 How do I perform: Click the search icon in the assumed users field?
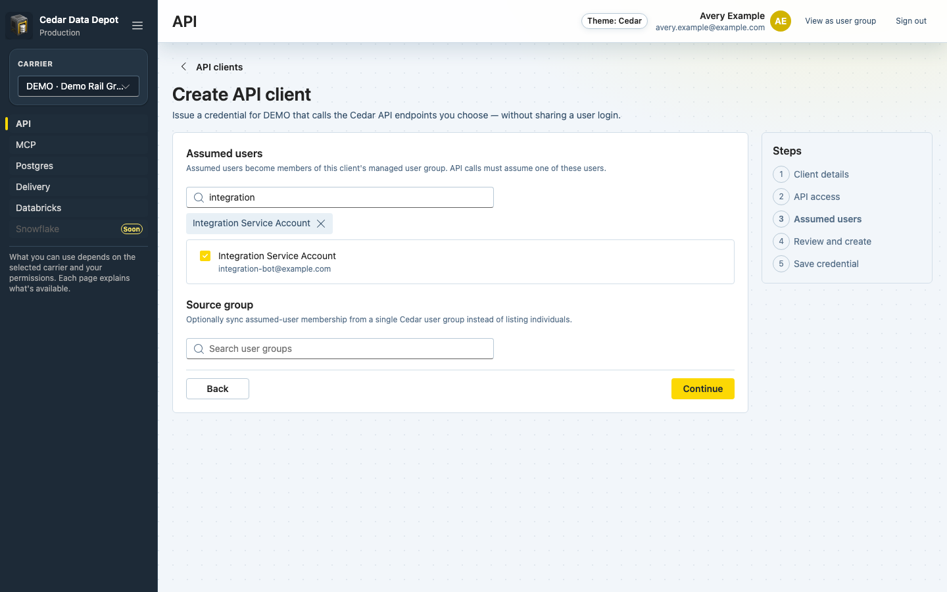(x=199, y=197)
